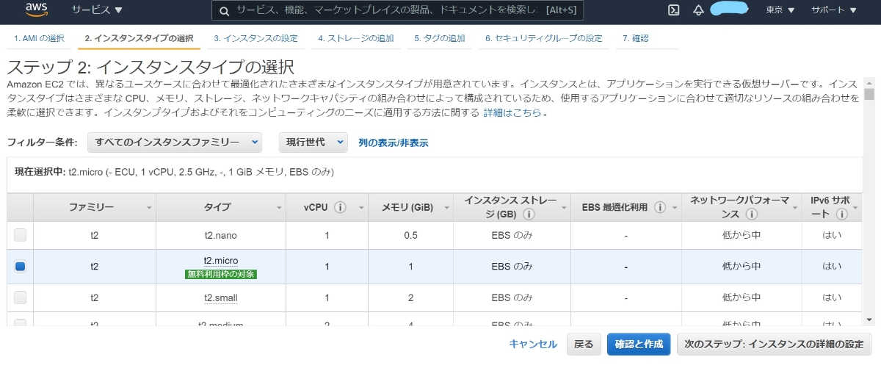
Task: Click EBS のみ cell in t2.micro row
Action: pos(512,267)
